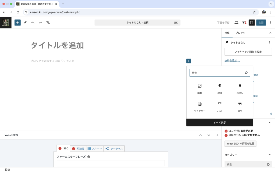275x172 pixels.
Task: Open the command palette タイトルなし · 投稿
Action: click(137, 23)
